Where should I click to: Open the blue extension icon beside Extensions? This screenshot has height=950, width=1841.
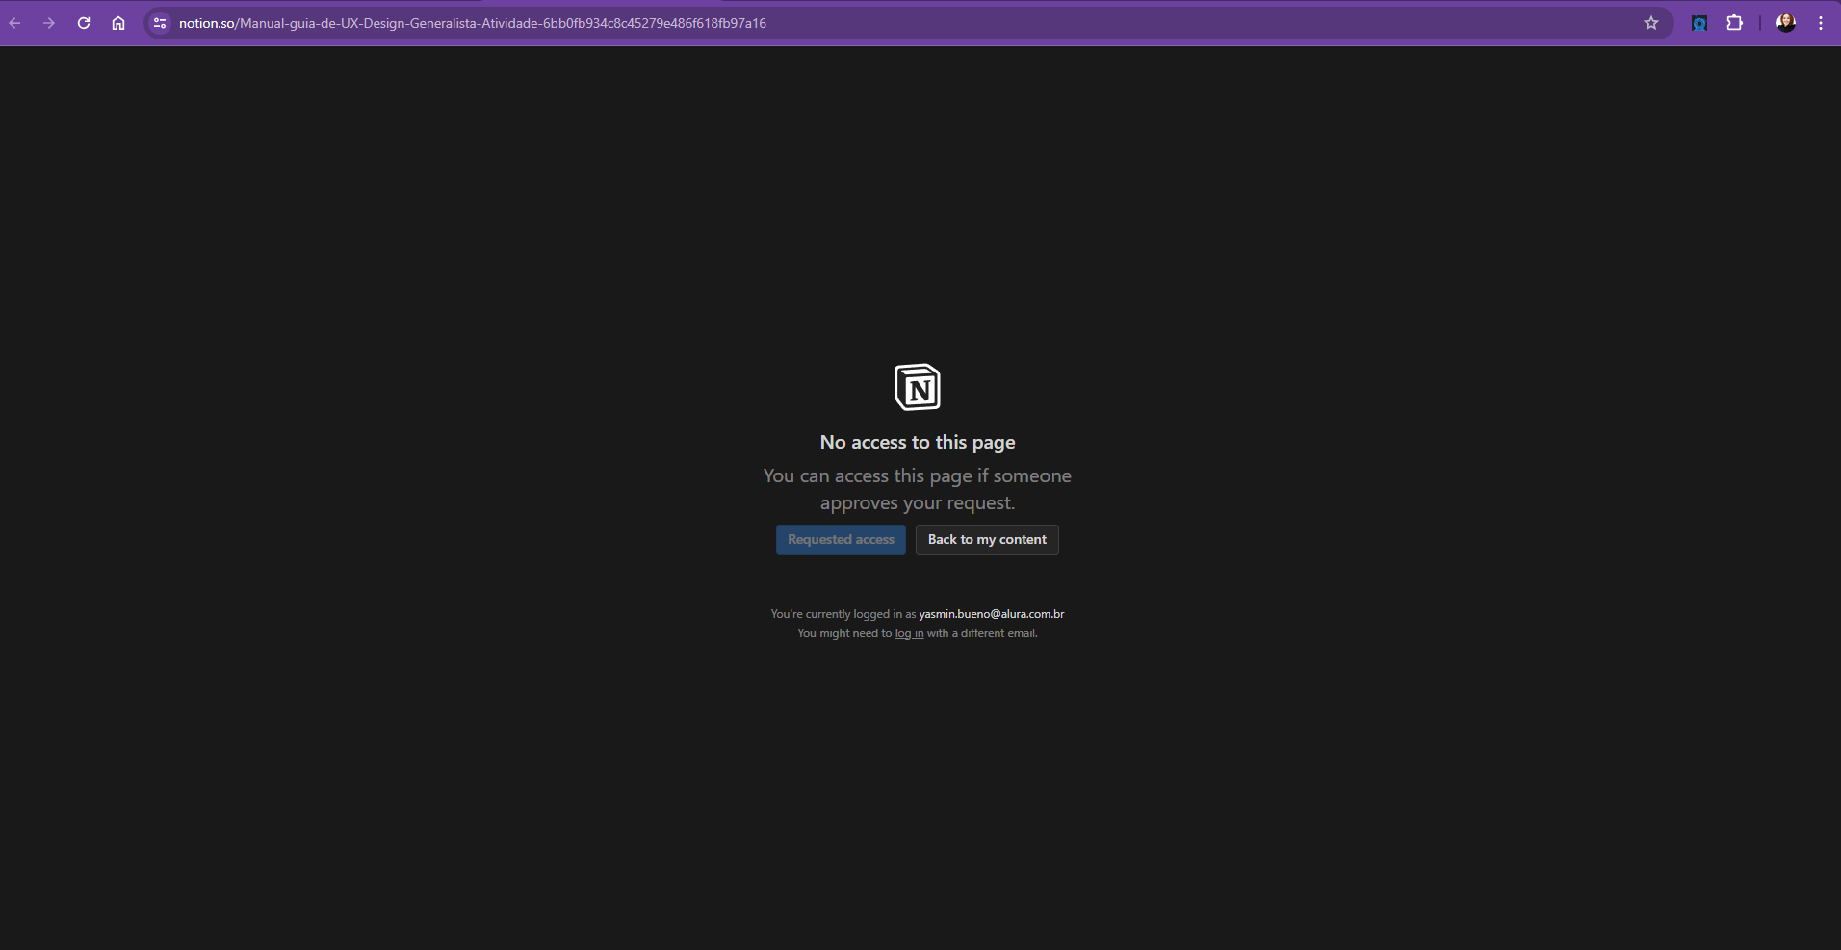1699,23
